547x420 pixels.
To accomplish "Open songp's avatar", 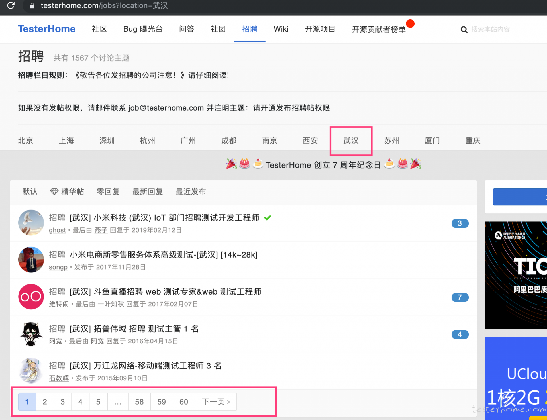I will pos(31,260).
